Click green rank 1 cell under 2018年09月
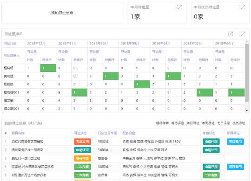Image resolution: width=251 pixels, height=181 pixels. 142,84
